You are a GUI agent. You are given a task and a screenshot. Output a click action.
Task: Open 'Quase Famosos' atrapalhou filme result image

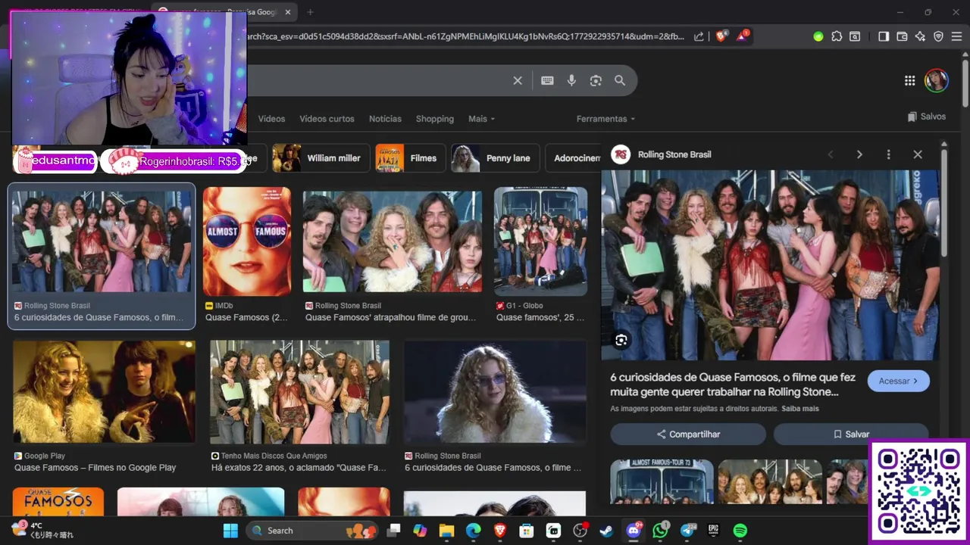click(392, 241)
